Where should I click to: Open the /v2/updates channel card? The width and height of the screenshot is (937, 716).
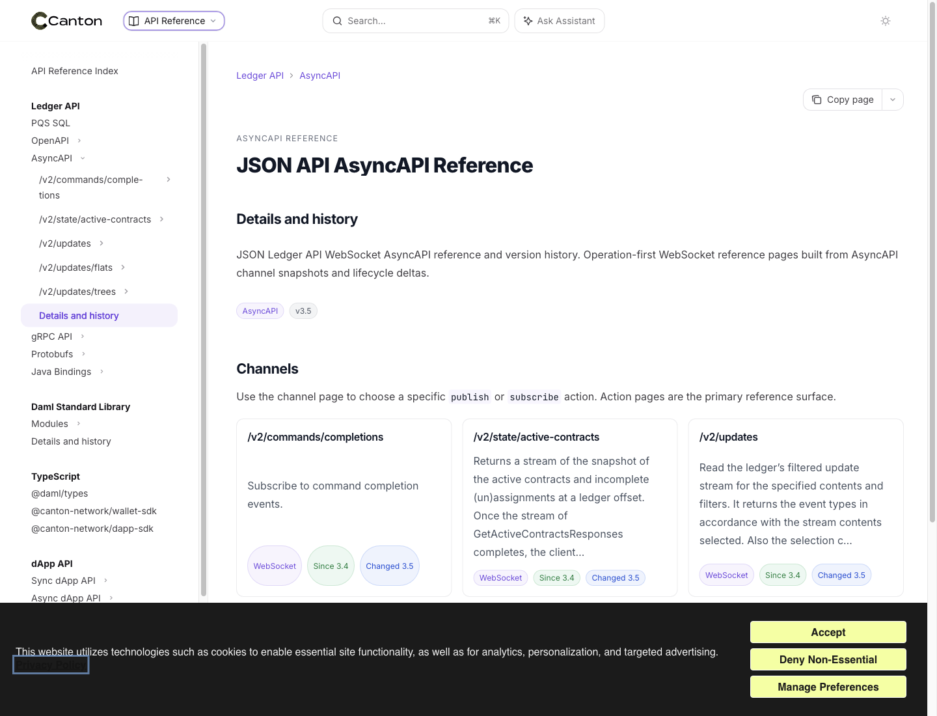796,508
